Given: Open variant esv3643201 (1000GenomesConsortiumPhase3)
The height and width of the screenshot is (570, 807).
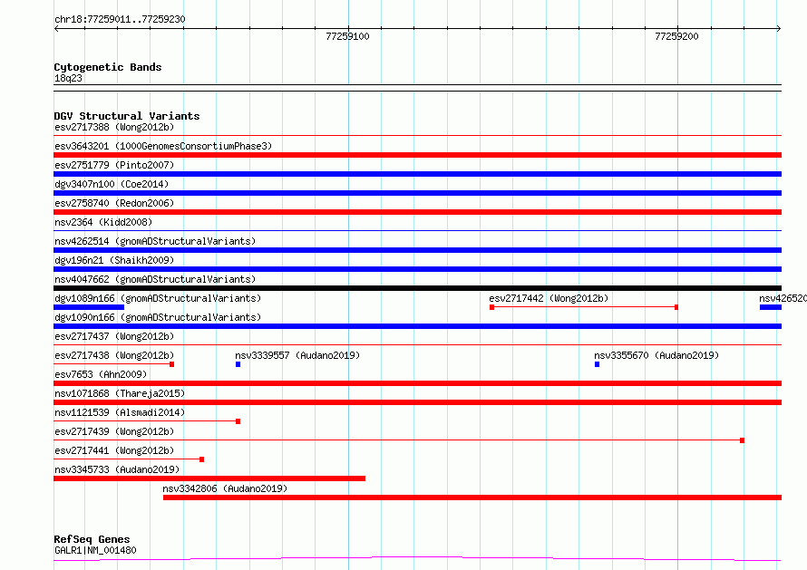Looking at the screenshot, I should click(x=163, y=146).
